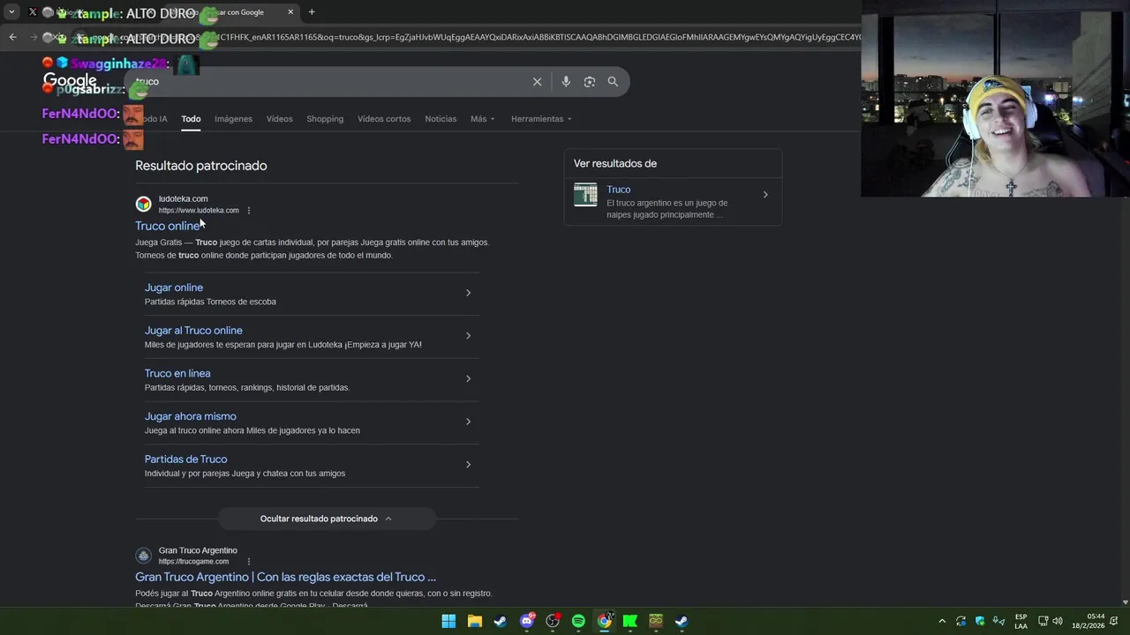Click the chevron on Jugar al Truco online row
The width and height of the screenshot is (1130, 635).
pyautogui.click(x=468, y=336)
